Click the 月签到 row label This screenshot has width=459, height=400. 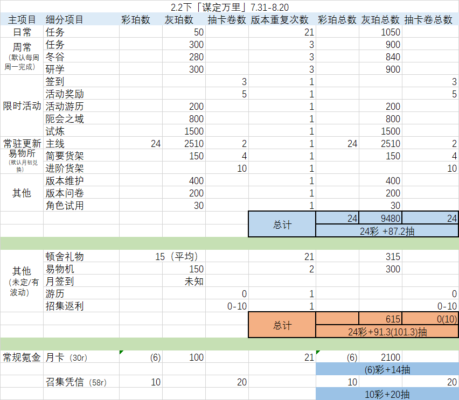[x=81, y=281]
